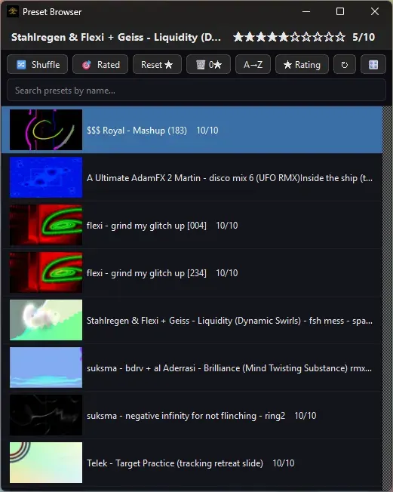The width and height of the screenshot is (393, 492).
Task: Set rating to the ninth star
Action: coord(329,37)
